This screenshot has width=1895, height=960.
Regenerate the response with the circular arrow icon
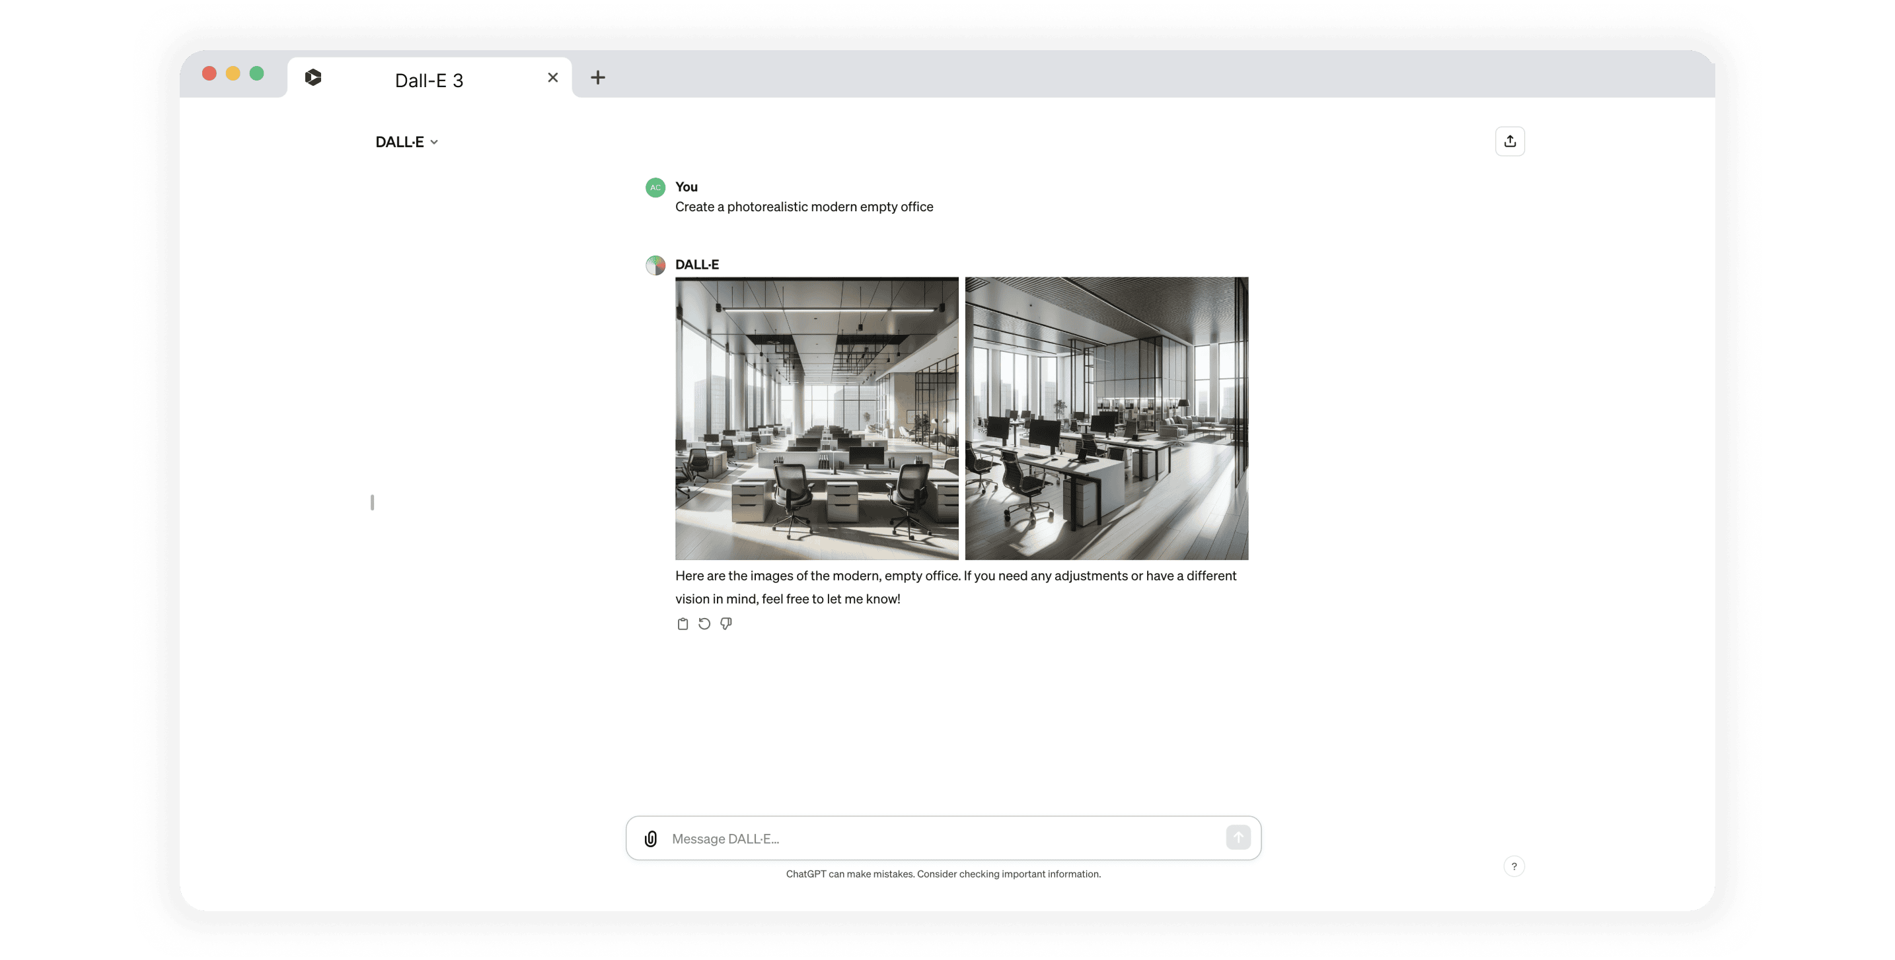pos(704,623)
